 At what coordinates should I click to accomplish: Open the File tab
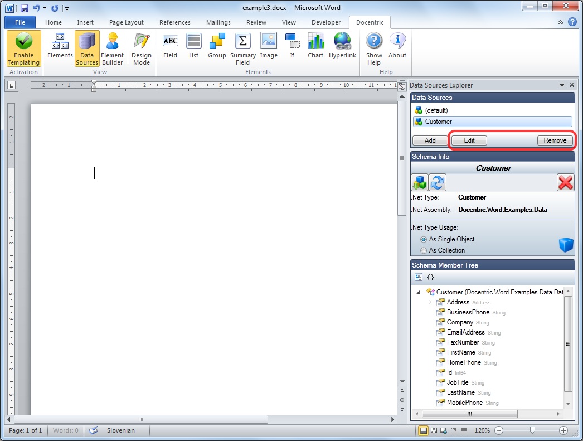pos(20,22)
